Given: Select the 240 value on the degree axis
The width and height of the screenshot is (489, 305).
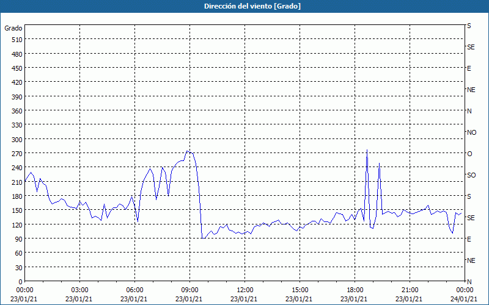Looking at the screenshot, I should pyautogui.click(x=17, y=168).
